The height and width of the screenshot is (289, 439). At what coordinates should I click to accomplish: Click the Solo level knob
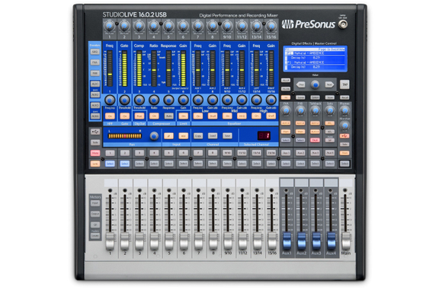point(330,111)
